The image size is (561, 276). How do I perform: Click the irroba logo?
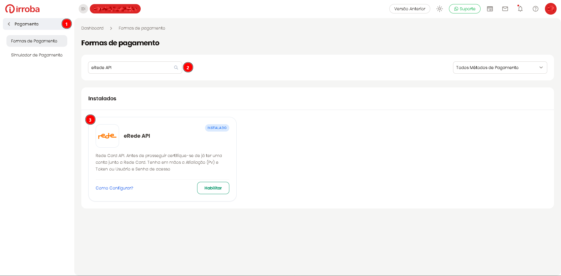point(23,9)
